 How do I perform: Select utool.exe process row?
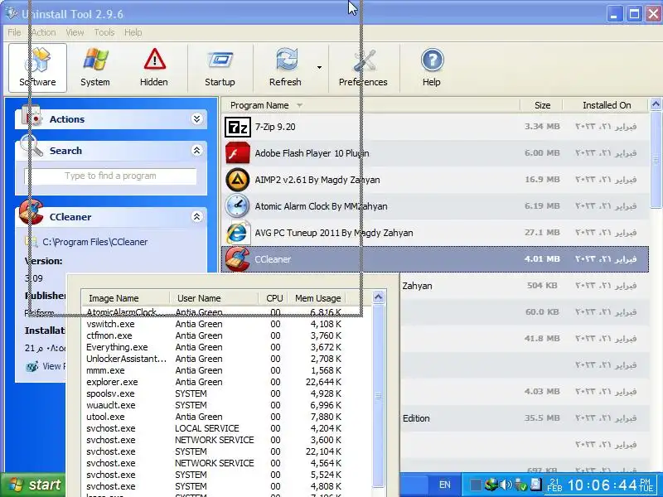tap(214, 417)
